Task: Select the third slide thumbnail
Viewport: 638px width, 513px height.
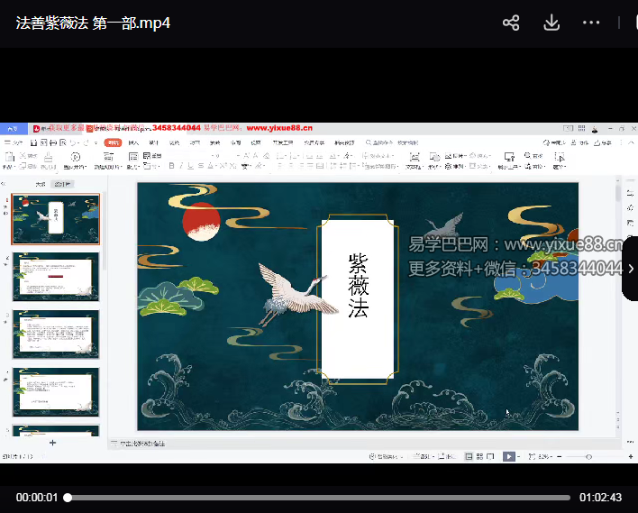Action: click(55, 334)
